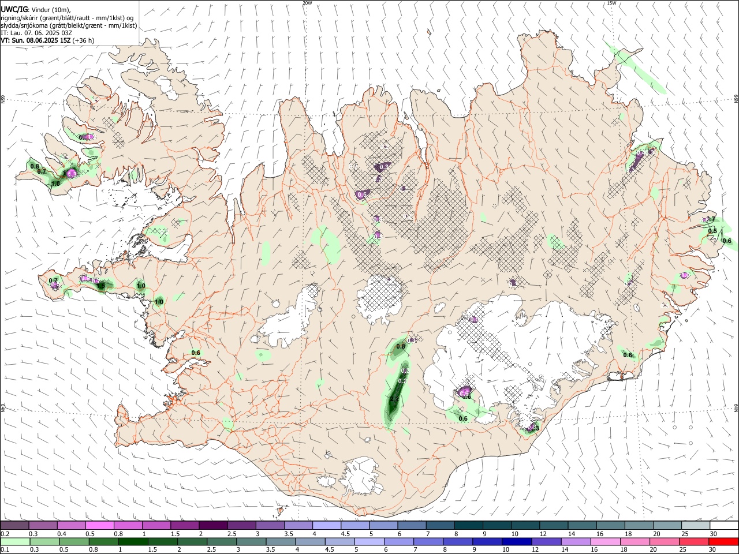Image resolution: width=739 pixels, height=554 pixels.
Task: Pick the snow legend swatch starting at 1
Action: coord(156,526)
